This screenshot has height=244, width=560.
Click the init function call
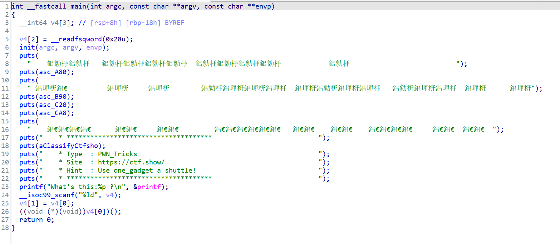click(x=27, y=47)
